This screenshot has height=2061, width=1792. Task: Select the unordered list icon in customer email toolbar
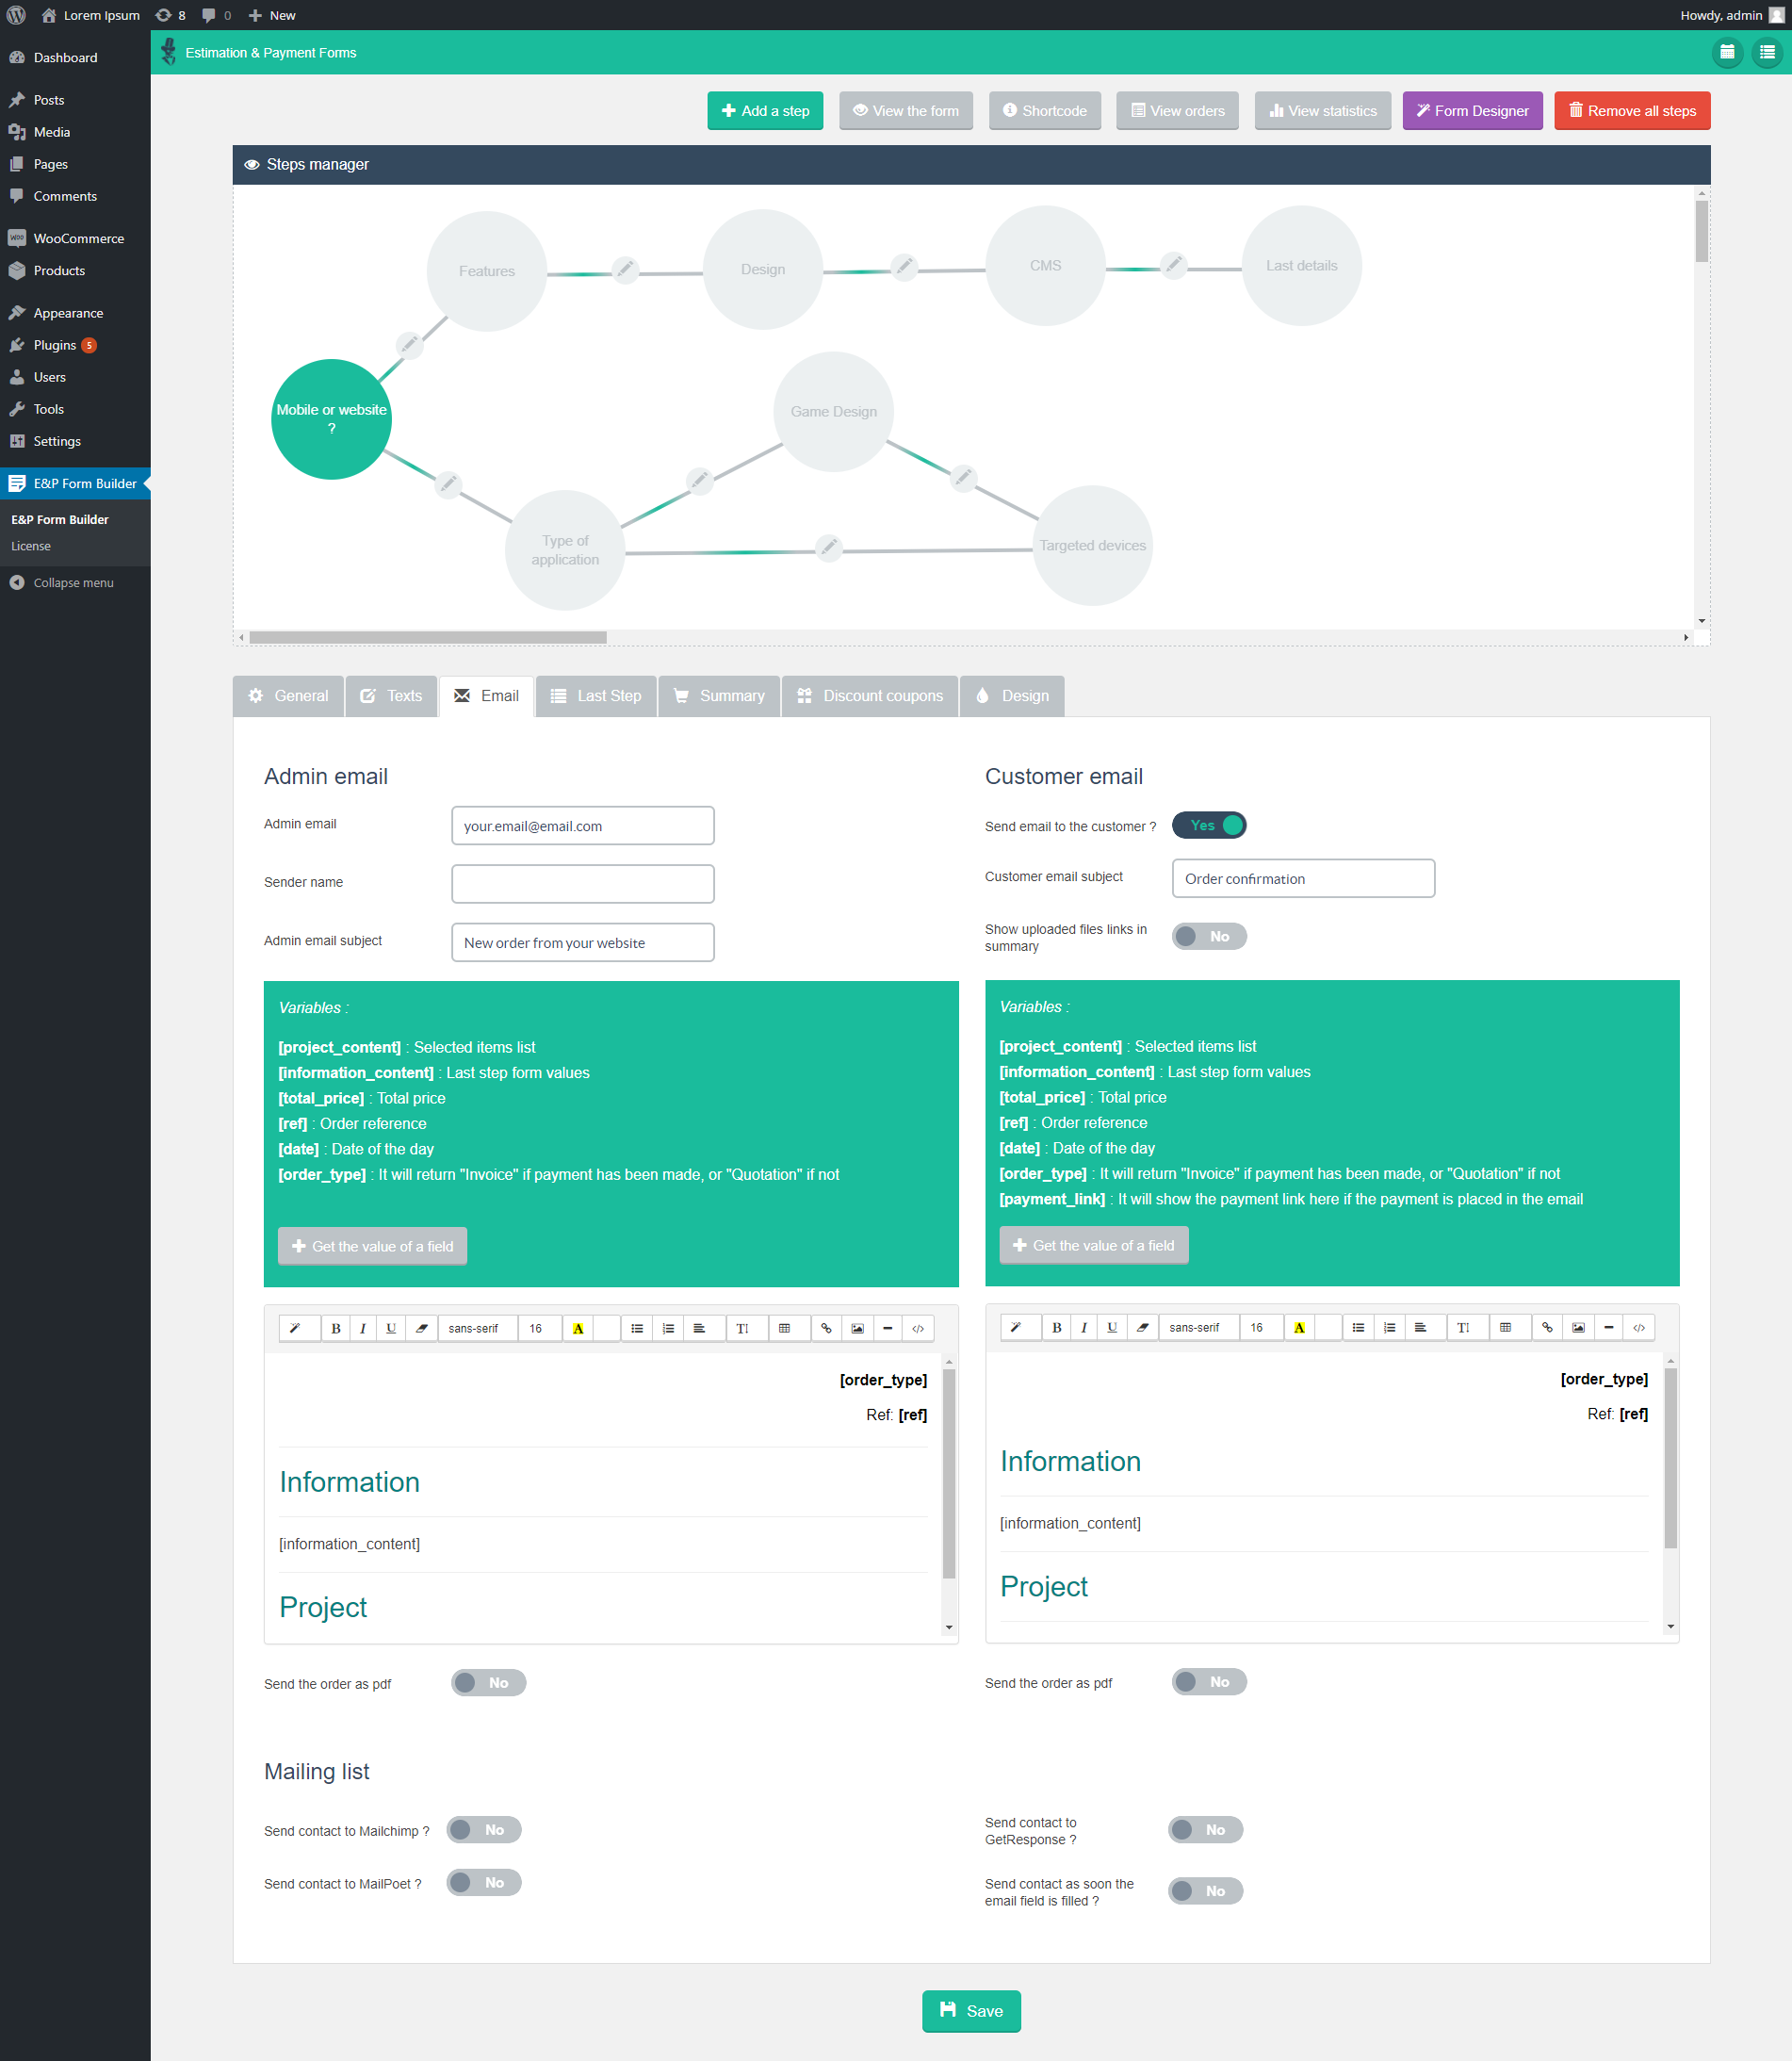click(1357, 1327)
